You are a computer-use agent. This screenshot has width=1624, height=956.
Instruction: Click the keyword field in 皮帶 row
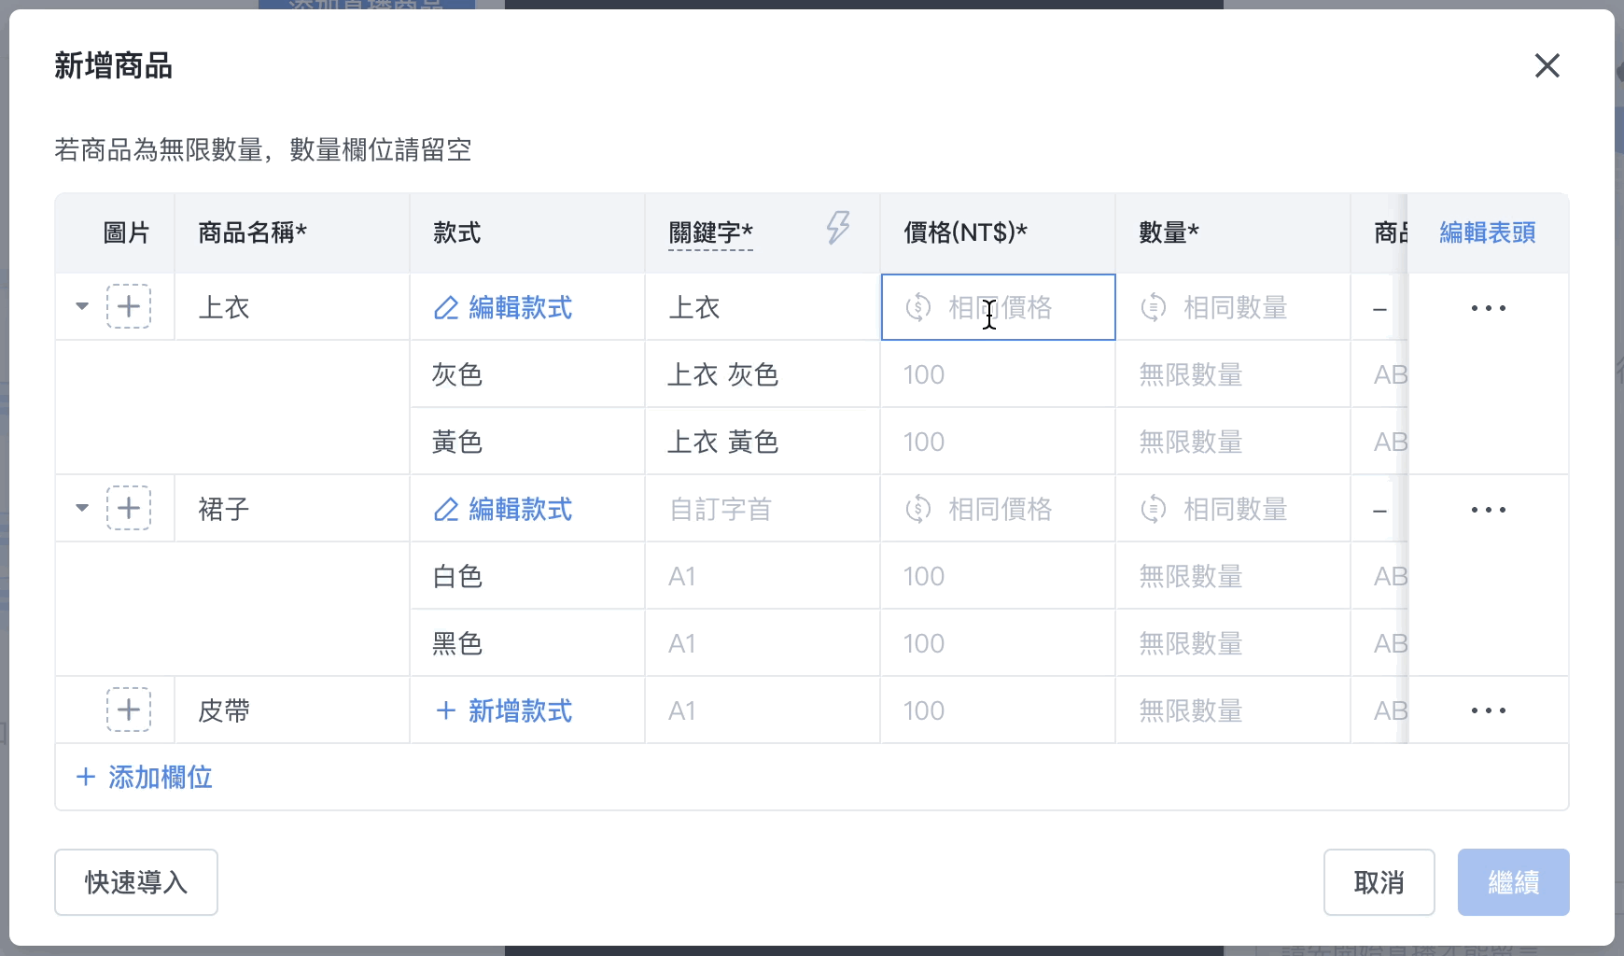(x=763, y=710)
